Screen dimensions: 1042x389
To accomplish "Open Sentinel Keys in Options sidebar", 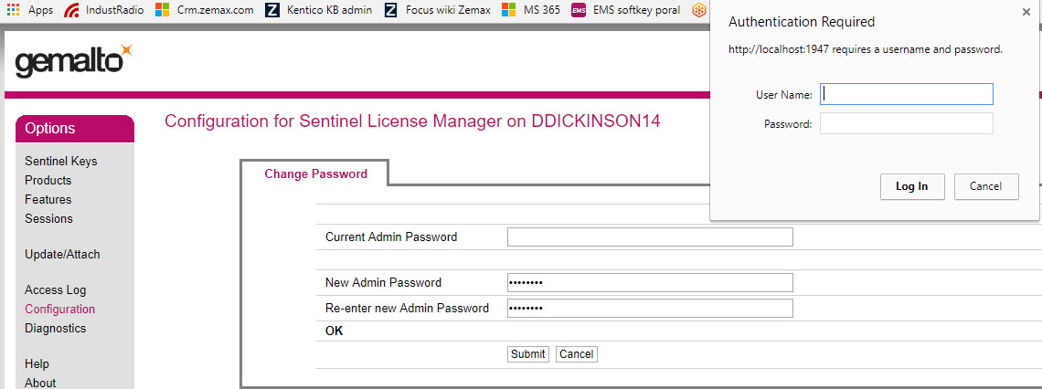I will 61,162.
